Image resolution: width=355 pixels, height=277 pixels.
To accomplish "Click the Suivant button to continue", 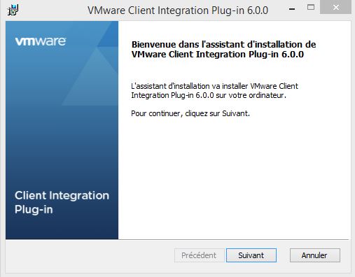I will pos(251,255).
